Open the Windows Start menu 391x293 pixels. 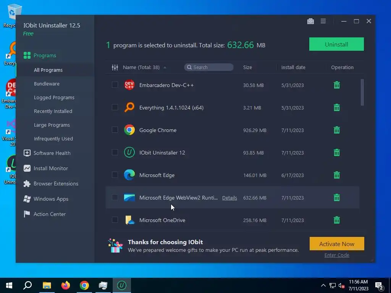click(x=9, y=285)
